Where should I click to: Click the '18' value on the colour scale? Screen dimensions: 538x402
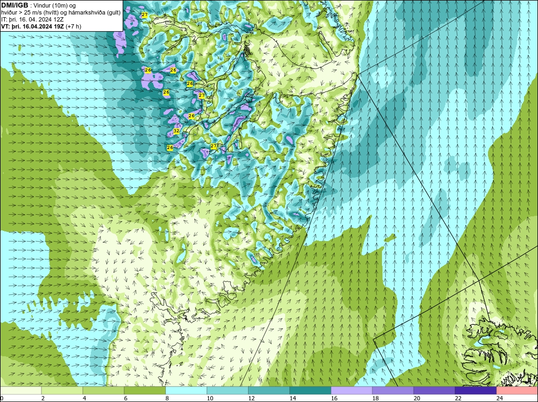376,398
